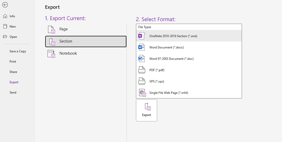Viewport: 282px width, 142px height.
Task: Click the back arrow icon
Action: [5, 5]
